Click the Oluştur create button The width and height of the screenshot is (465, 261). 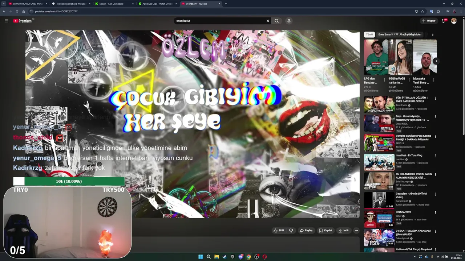[429, 21]
